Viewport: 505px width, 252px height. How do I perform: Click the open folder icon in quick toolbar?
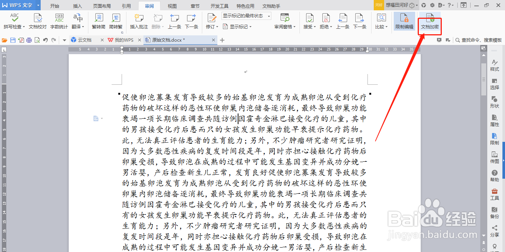coord(5,40)
